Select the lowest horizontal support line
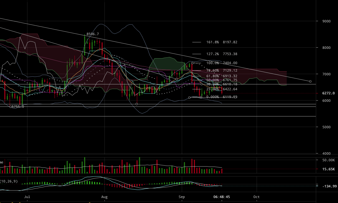Viewport: 338px width, 203px height. (x=156, y=116)
